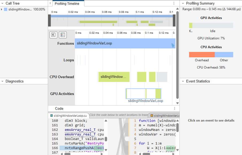Click code line 166 nvtxRangePushA
Image resolution: width=242 pixels, height=155 pixels.
tap(81, 148)
